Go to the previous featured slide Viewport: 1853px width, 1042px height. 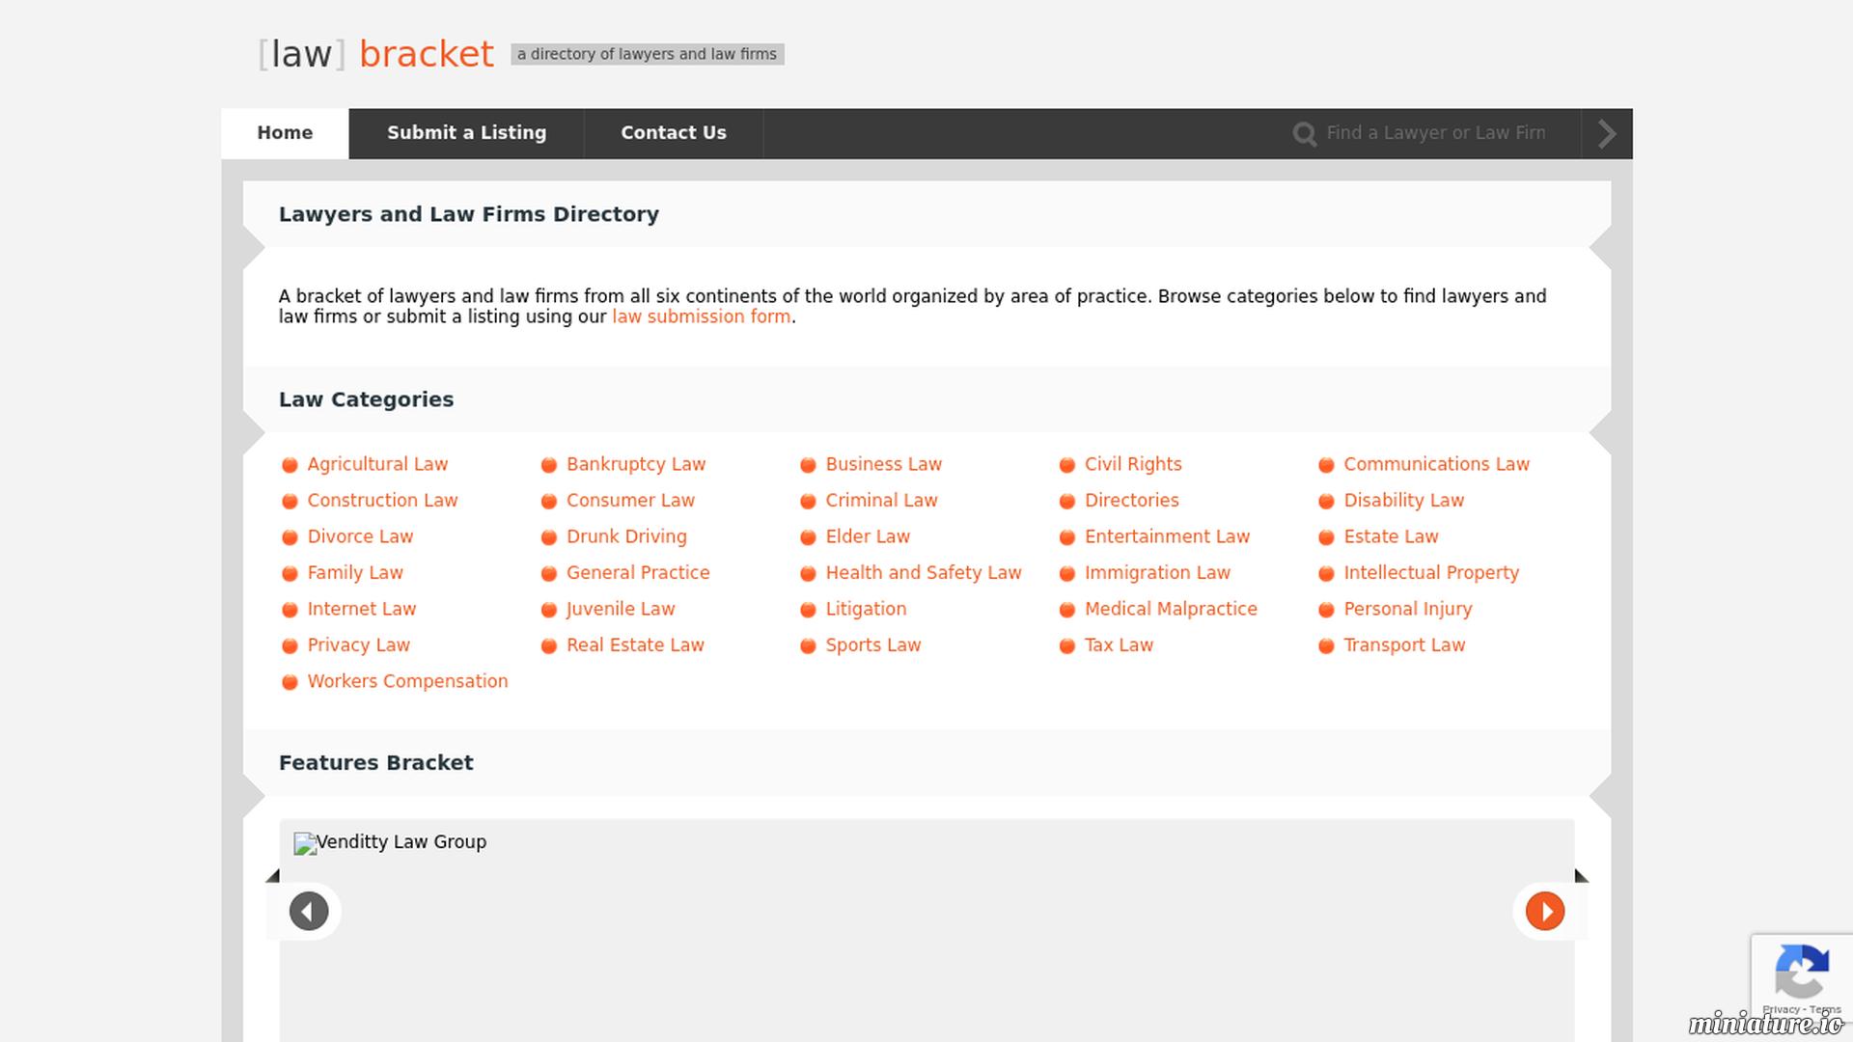tap(309, 911)
